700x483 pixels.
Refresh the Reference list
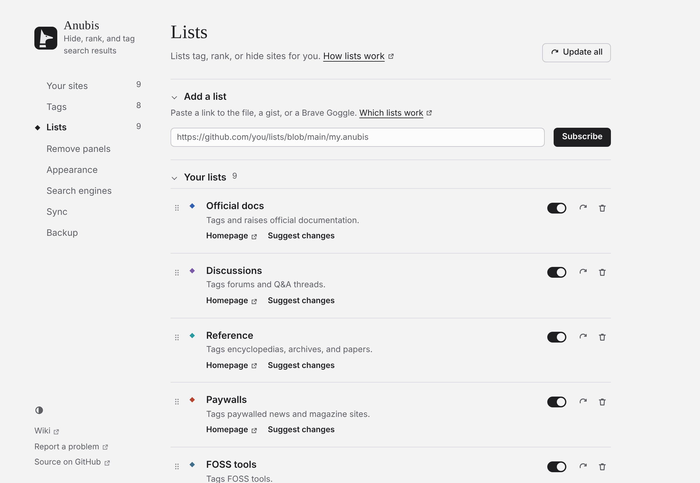click(x=583, y=337)
